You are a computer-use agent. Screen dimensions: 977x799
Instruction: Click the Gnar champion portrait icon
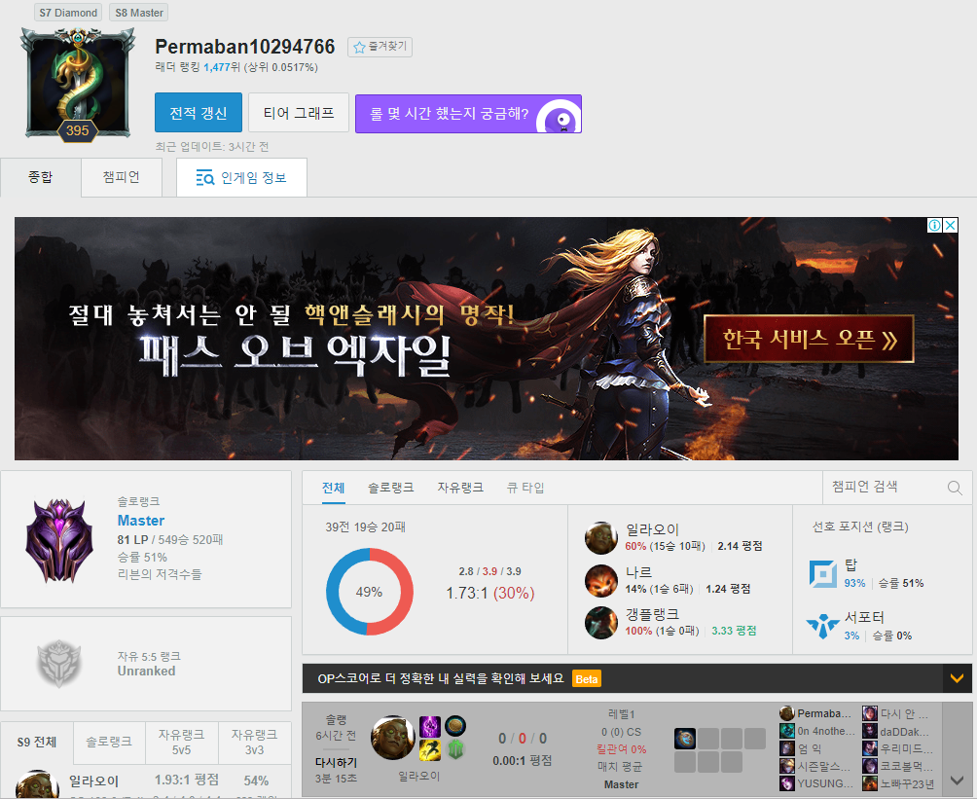600,581
